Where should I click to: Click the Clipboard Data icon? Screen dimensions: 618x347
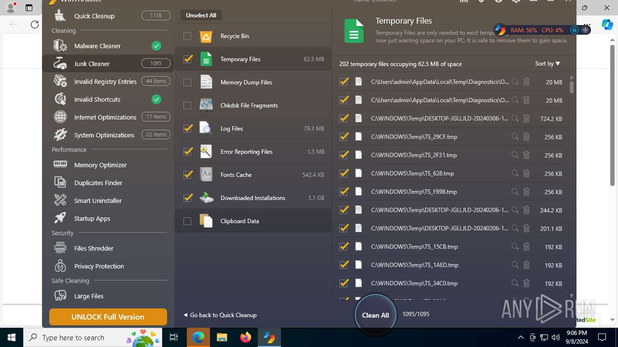coord(206,221)
